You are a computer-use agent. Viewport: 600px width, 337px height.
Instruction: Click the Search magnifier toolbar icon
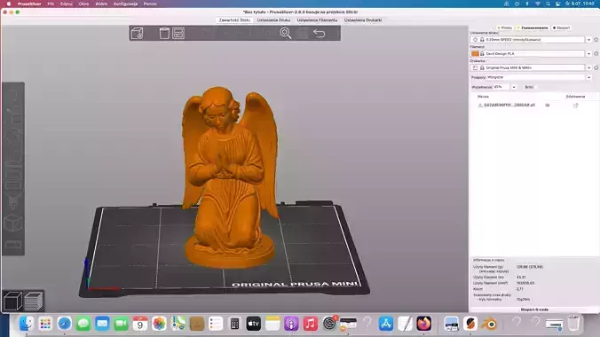point(286,34)
